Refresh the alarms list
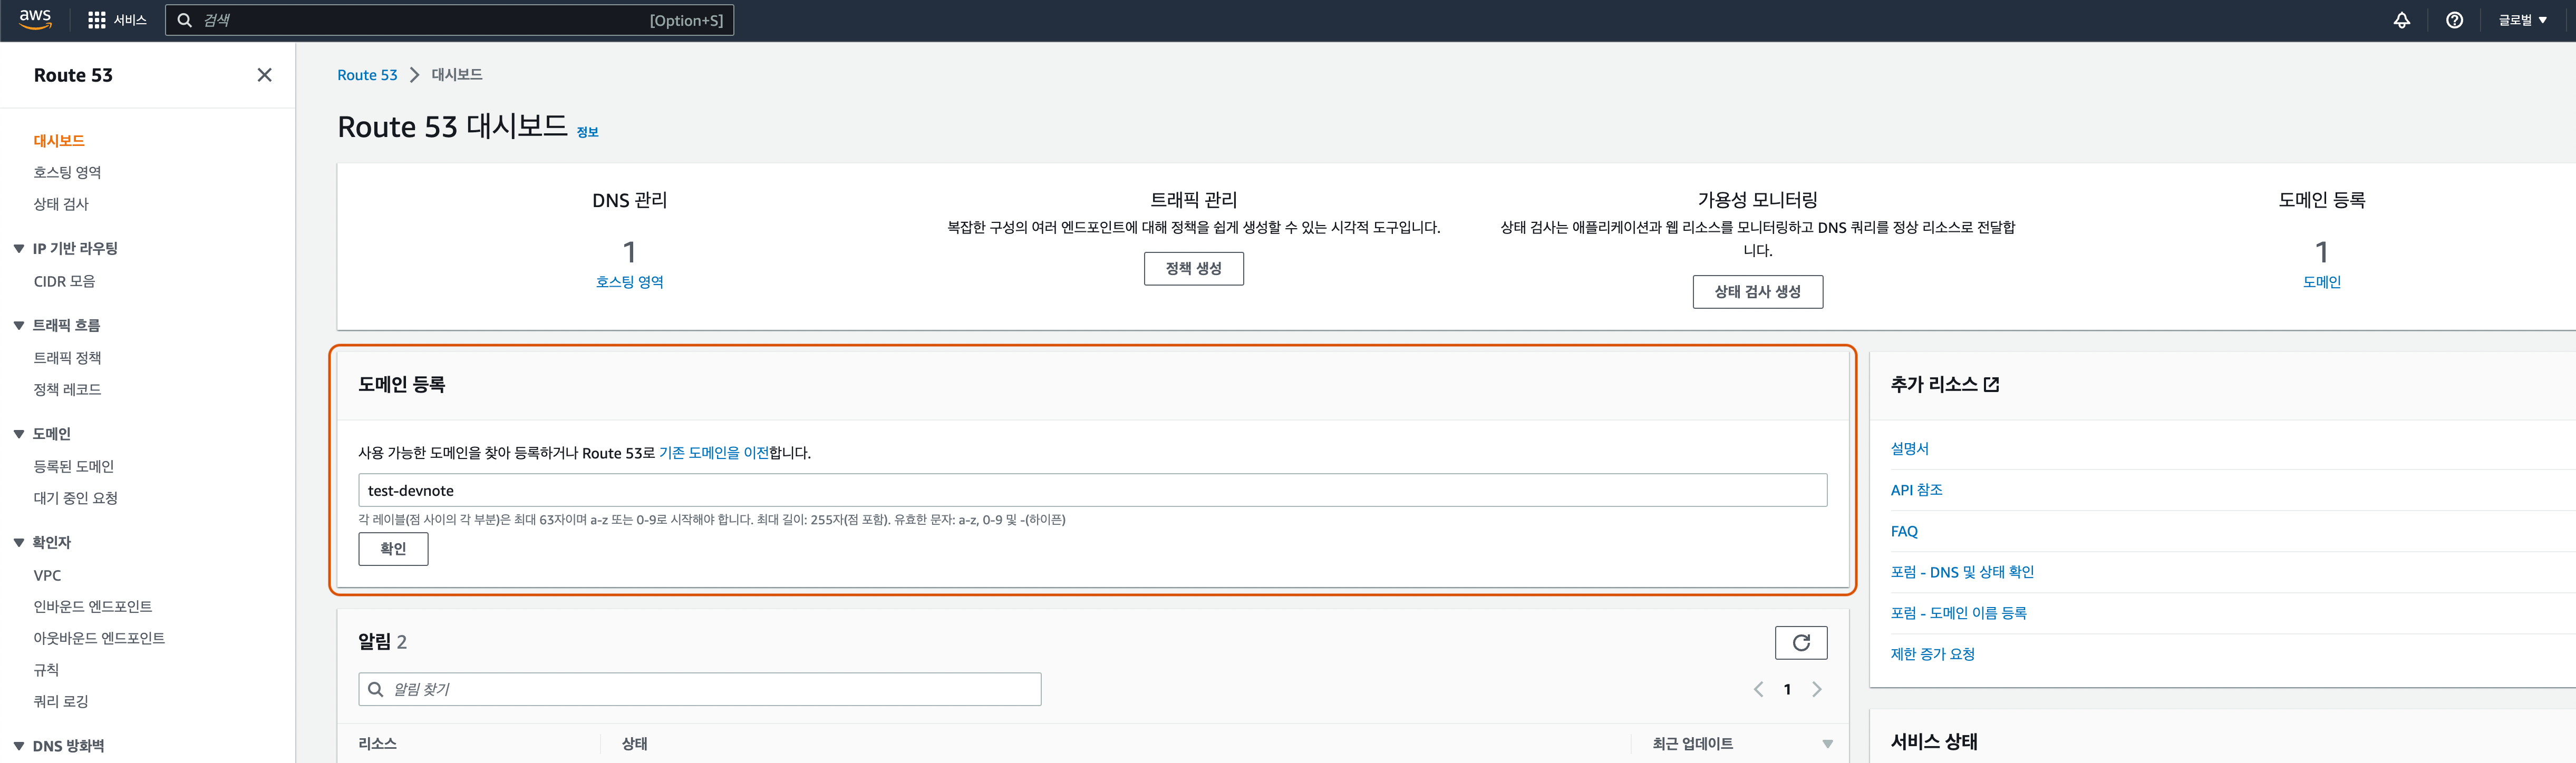The width and height of the screenshot is (2576, 763). [1800, 643]
